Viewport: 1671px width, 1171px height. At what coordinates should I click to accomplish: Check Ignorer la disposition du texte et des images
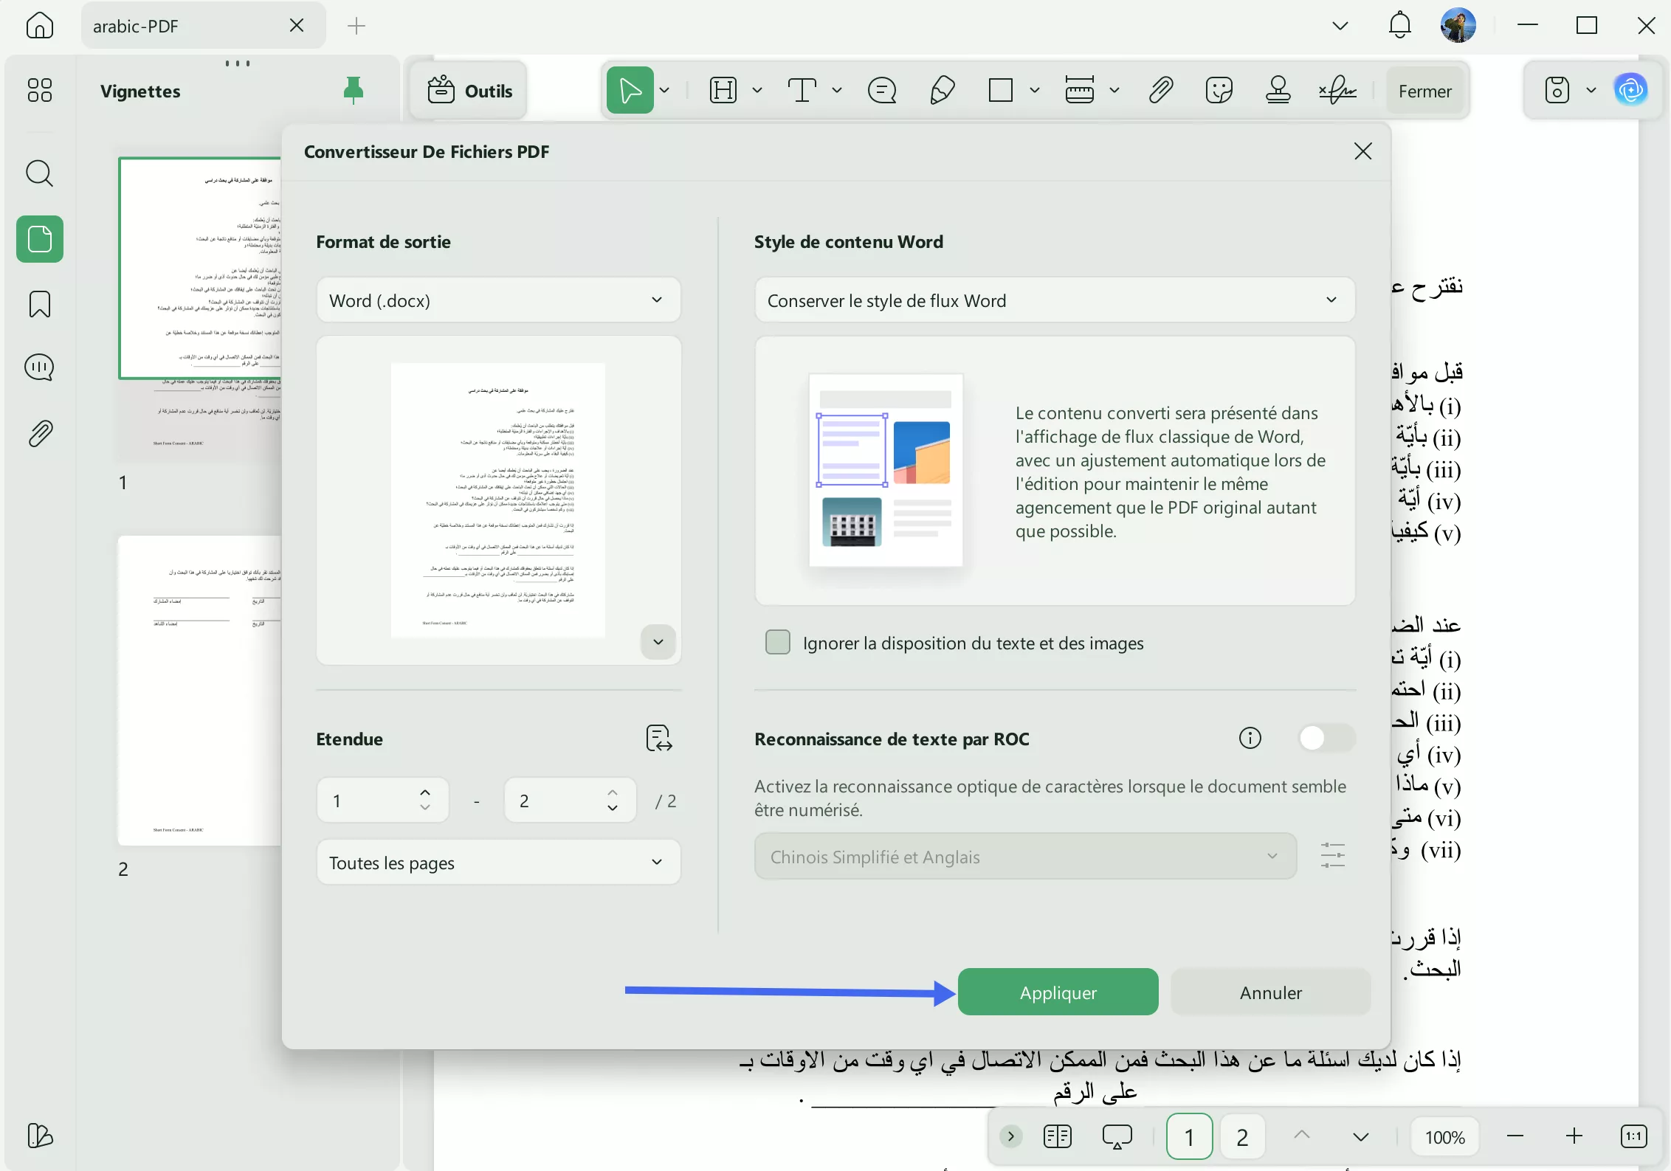(778, 643)
